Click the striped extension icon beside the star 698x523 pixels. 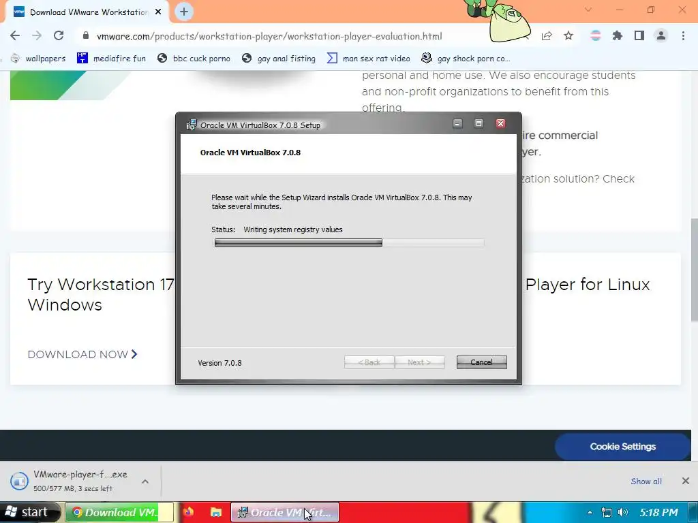pyautogui.click(x=595, y=35)
